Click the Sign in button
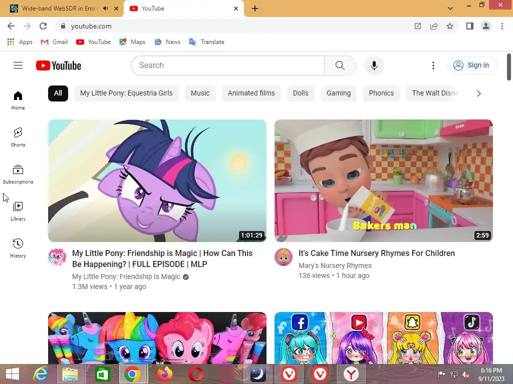 (472, 65)
